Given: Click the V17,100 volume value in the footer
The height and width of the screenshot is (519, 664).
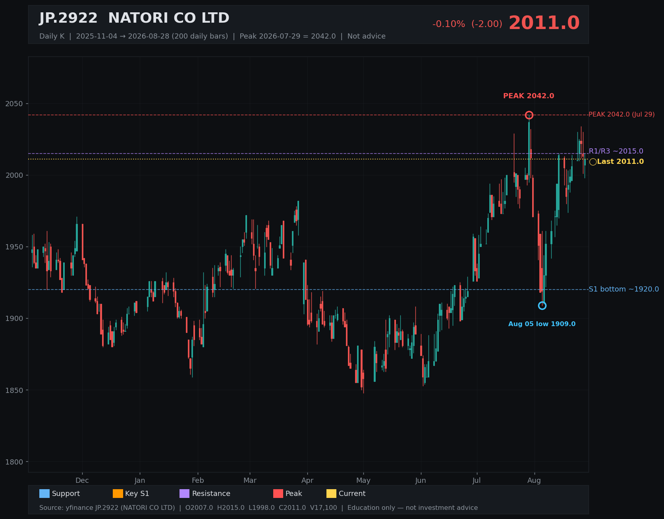Looking at the screenshot, I should (x=324, y=508).
